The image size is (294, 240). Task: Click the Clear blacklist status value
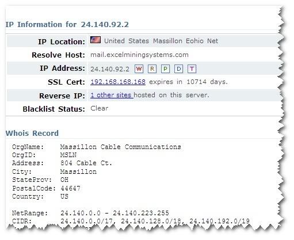[100, 108]
